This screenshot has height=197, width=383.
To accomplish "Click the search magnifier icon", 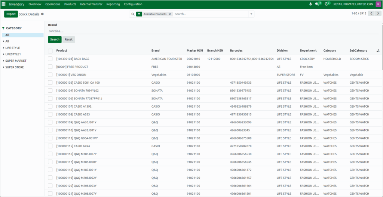I will (133, 14).
